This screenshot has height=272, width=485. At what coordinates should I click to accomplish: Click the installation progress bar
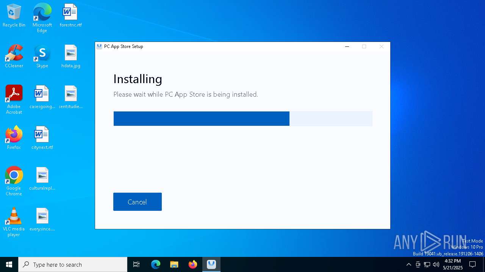[243, 119]
